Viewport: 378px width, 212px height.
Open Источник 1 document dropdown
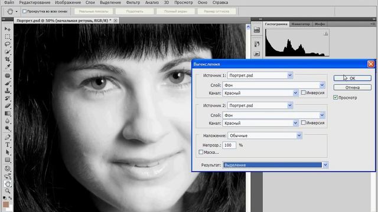[x=260, y=75]
